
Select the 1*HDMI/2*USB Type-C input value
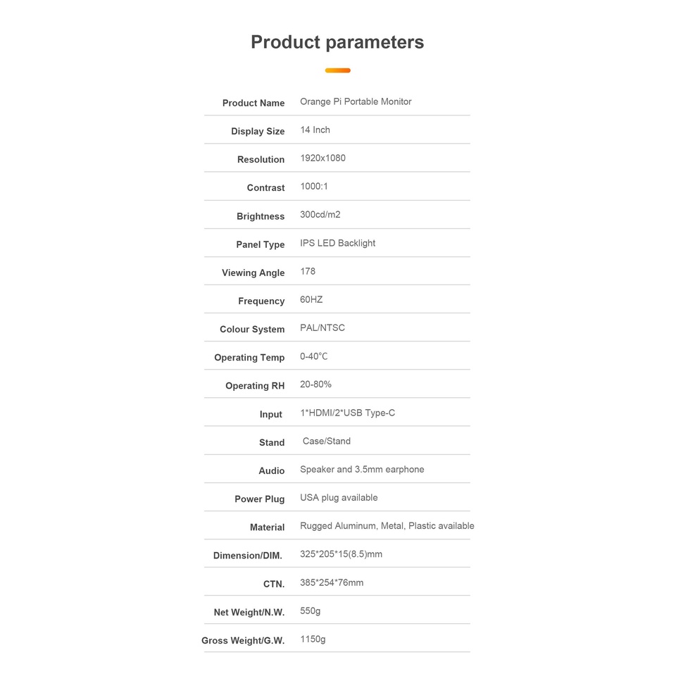[x=347, y=413]
